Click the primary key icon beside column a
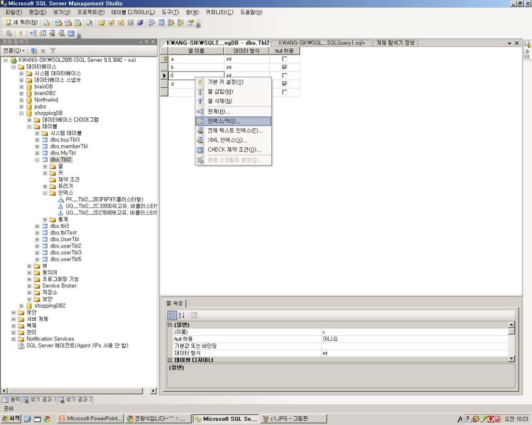 coord(165,59)
